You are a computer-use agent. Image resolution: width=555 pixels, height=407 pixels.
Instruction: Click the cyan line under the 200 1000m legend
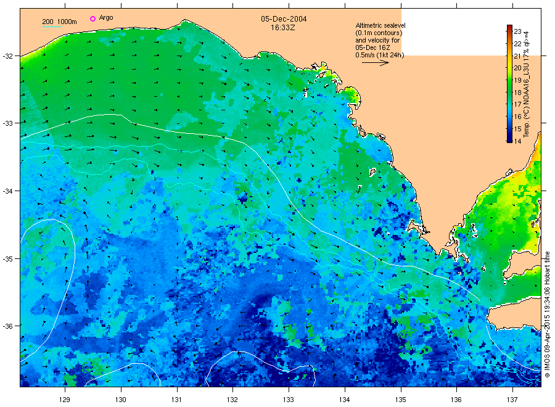point(52,27)
